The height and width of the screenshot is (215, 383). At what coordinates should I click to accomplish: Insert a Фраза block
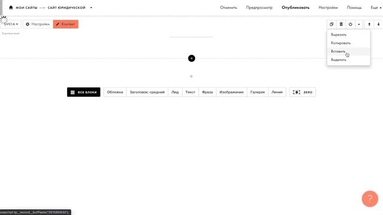[208, 92]
